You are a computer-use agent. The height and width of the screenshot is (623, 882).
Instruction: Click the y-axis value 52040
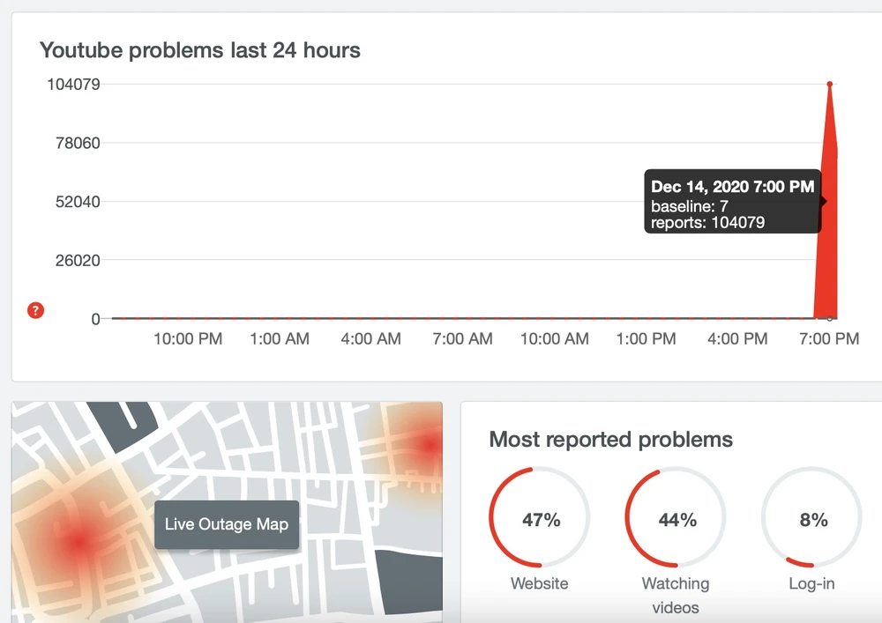tap(78, 202)
